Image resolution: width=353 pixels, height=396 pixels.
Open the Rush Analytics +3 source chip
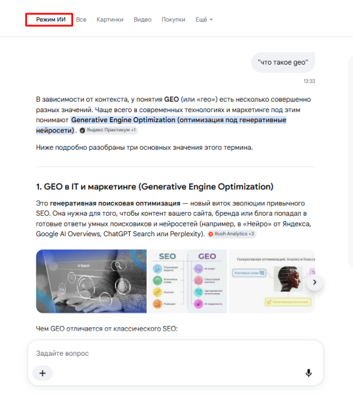coord(232,234)
